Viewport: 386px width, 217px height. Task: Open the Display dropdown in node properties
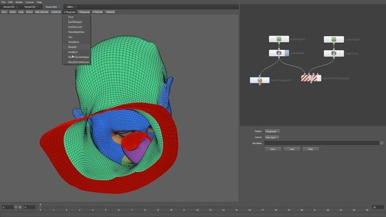(x=272, y=131)
